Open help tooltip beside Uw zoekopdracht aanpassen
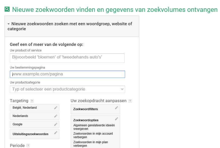Viewport: 220px width, 148px height. tap(130, 101)
